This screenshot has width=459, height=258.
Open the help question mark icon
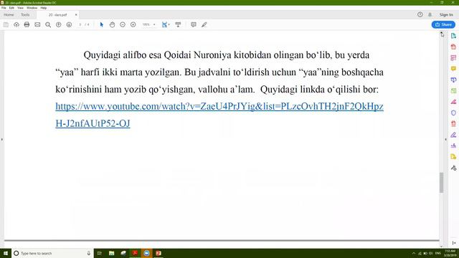420,14
